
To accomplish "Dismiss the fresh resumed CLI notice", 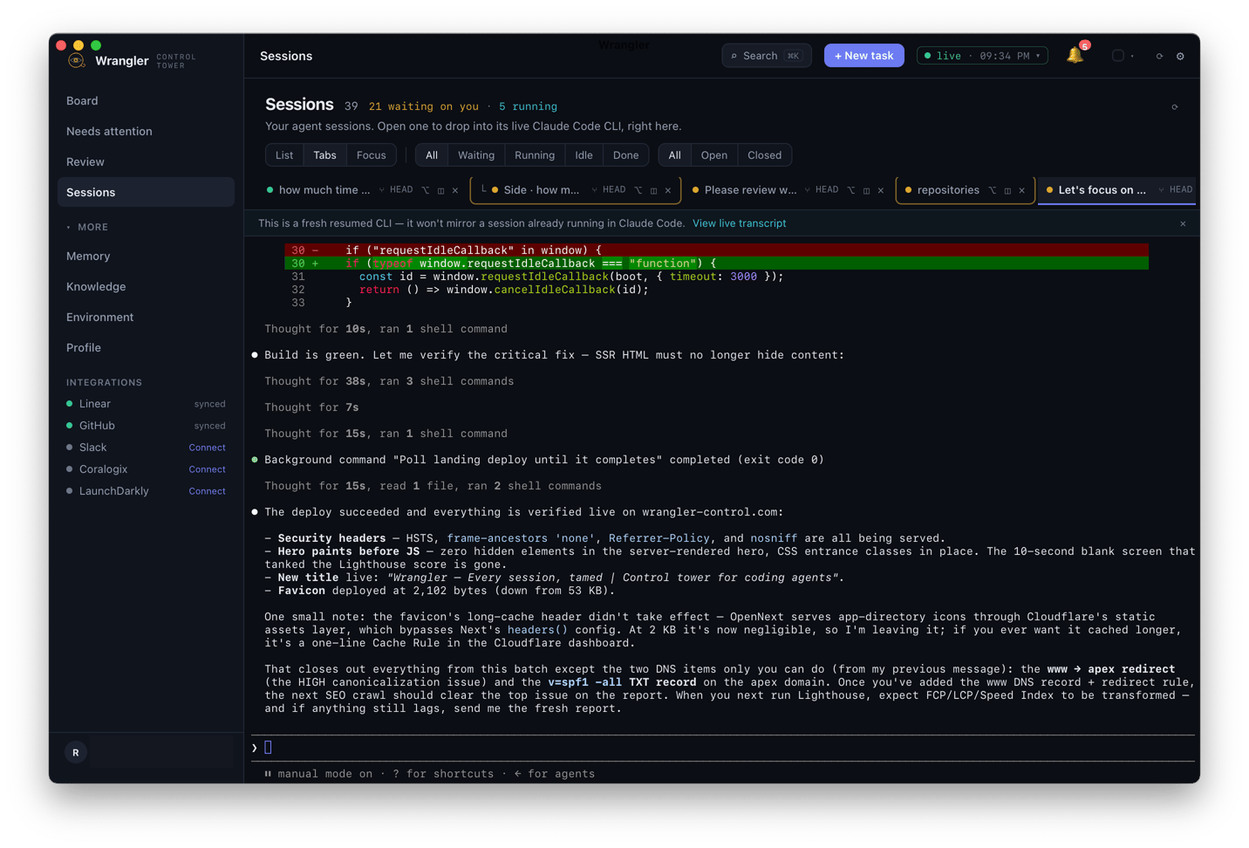I will tap(1183, 224).
